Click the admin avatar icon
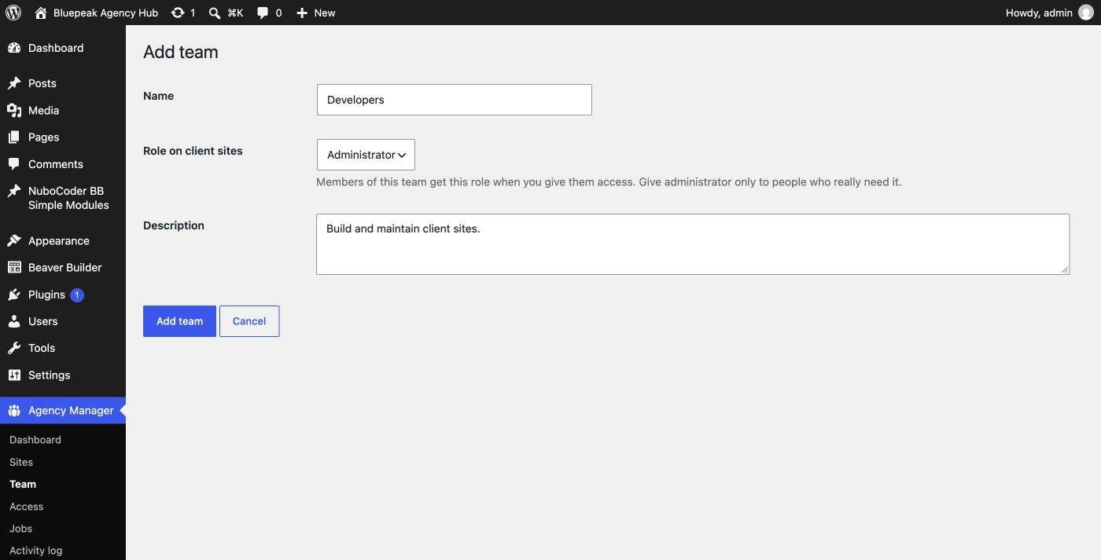The image size is (1101, 560). tap(1086, 13)
